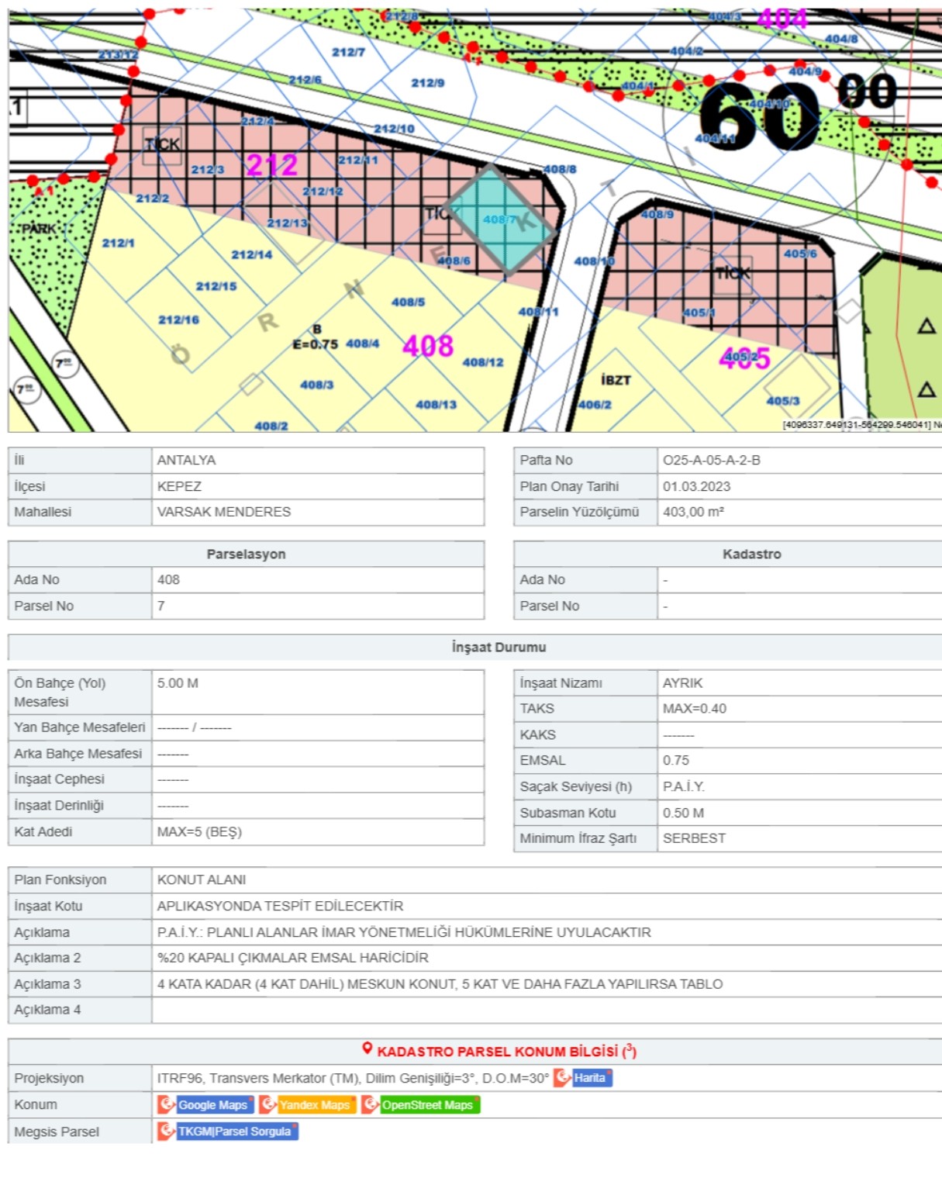942x1178 pixels.
Task: Click the map icon beside TKGM|Parsel Sorgula
Action: [x=166, y=1131]
